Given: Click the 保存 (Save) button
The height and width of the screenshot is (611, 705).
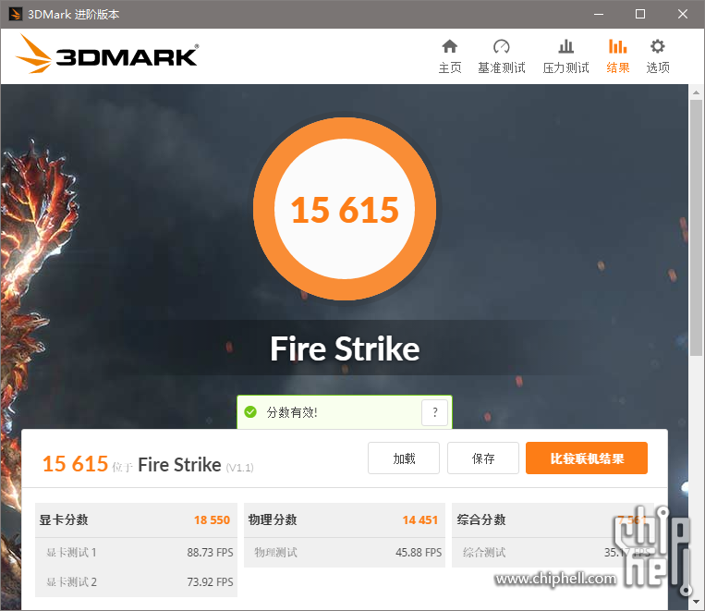Looking at the screenshot, I should click(483, 458).
